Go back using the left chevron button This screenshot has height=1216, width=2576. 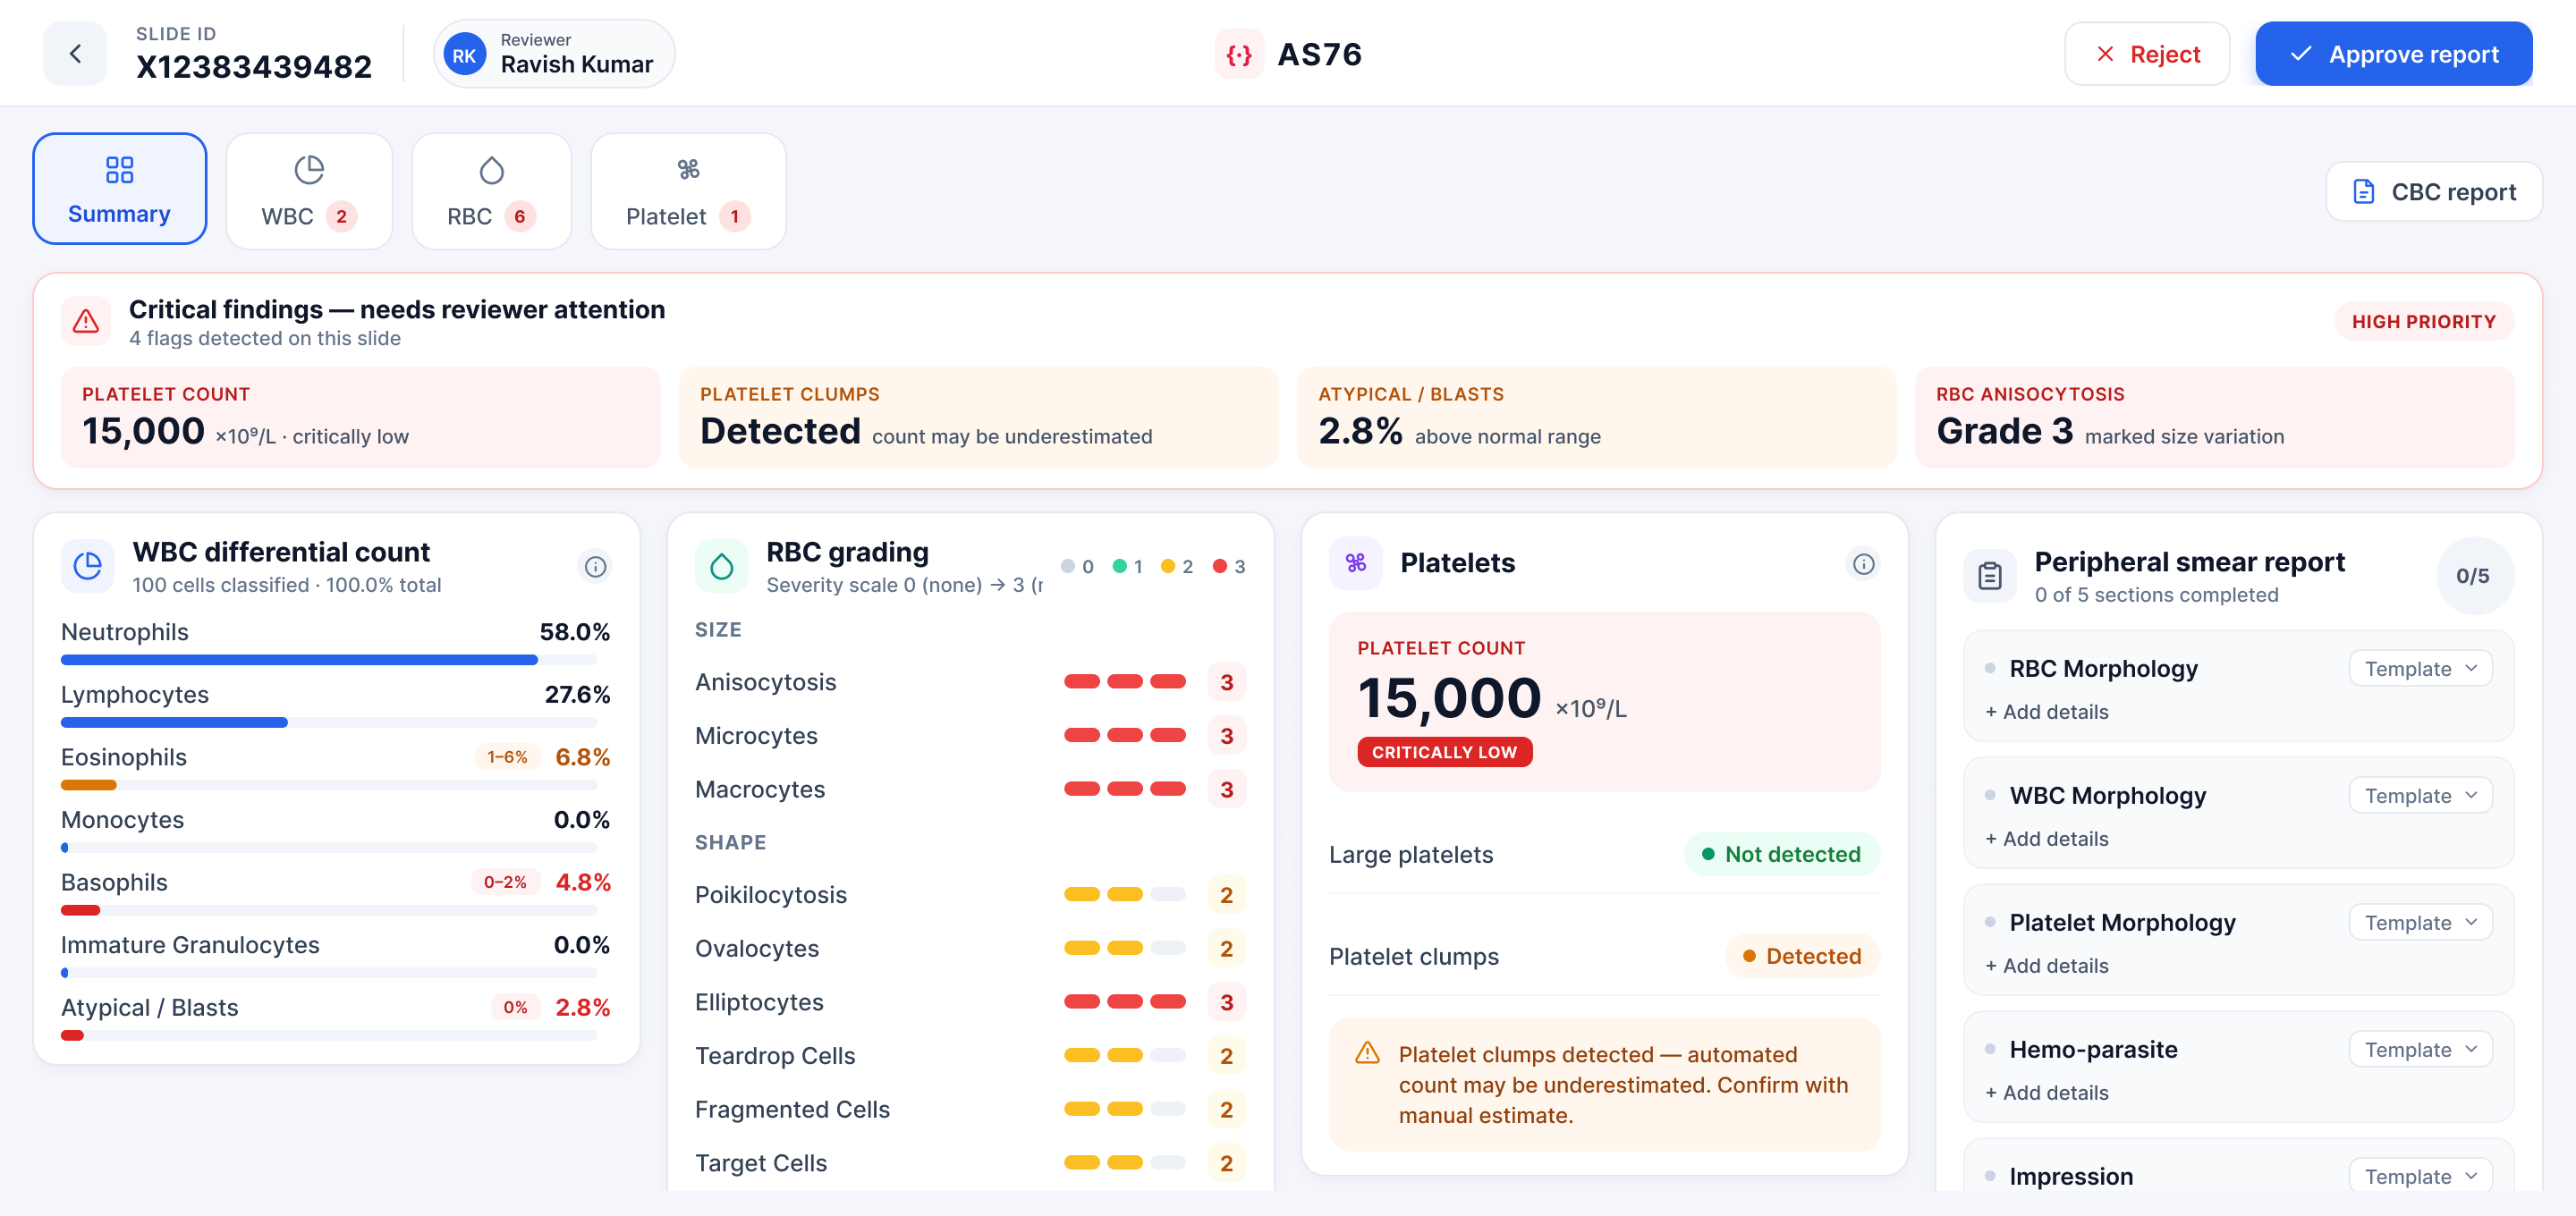tap(75, 54)
